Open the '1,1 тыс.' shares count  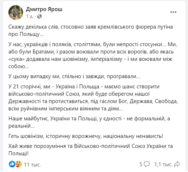tap(163, 164)
